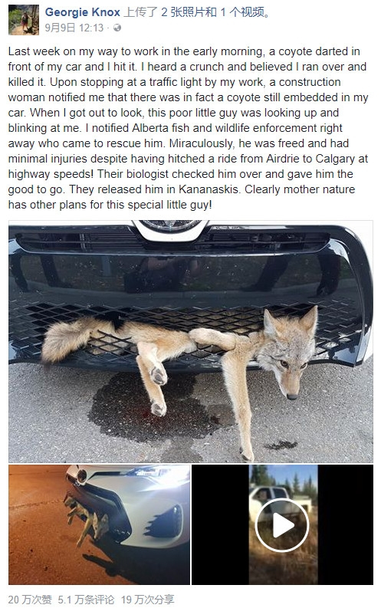The image size is (381, 608).
Task: Open Georgie Knox's profile picture
Action: tap(24, 20)
